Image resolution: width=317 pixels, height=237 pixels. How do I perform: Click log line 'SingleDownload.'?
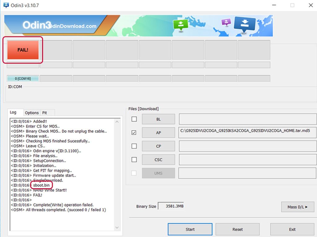pos(48,180)
